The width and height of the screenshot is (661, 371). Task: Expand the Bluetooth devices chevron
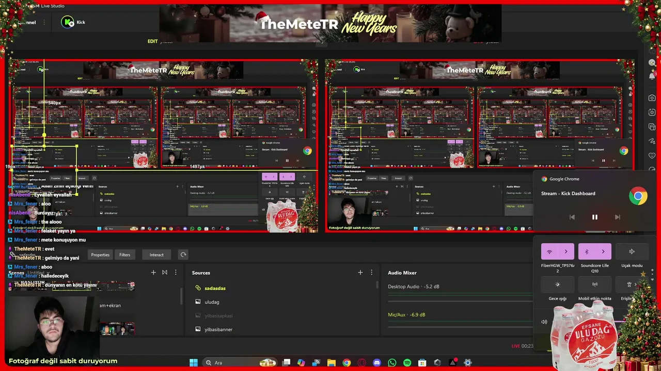click(x=603, y=251)
